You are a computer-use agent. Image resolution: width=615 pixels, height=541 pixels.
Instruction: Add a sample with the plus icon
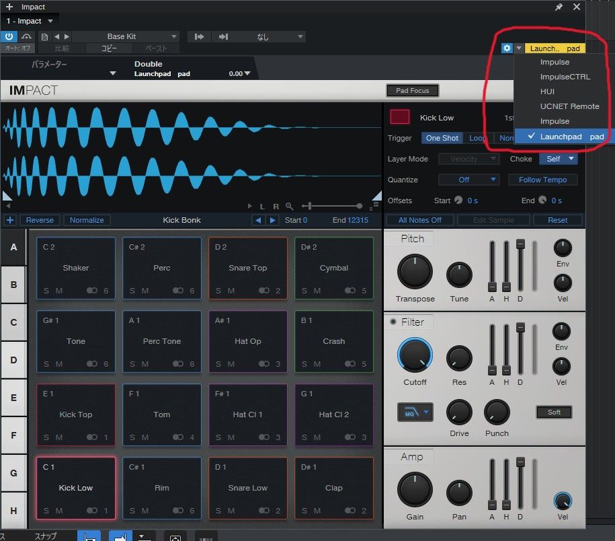click(10, 220)
